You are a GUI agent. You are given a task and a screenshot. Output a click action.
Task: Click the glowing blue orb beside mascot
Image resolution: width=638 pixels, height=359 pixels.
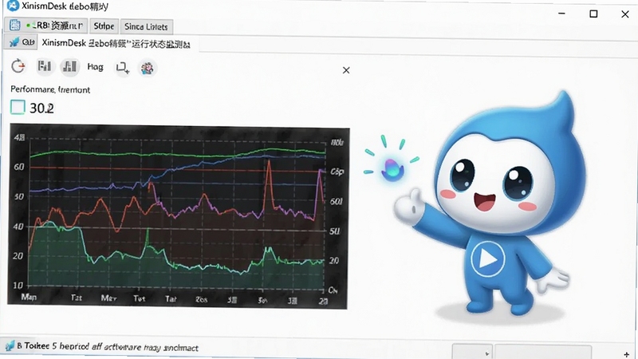[x=392, y=168]
